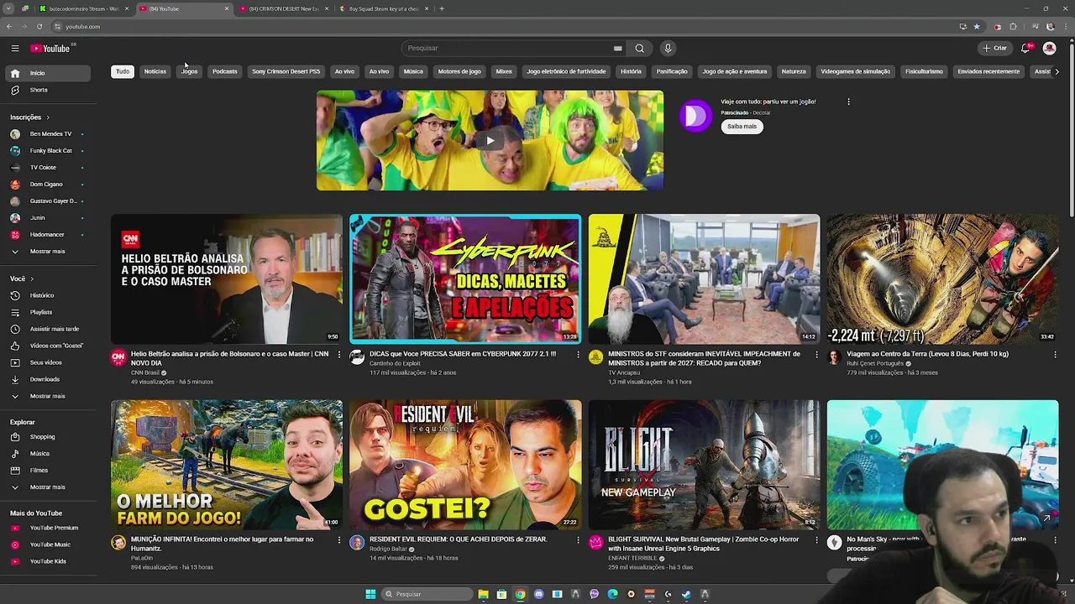
Task: Reload the page in browser toolbar
Action: pos(39,26)
